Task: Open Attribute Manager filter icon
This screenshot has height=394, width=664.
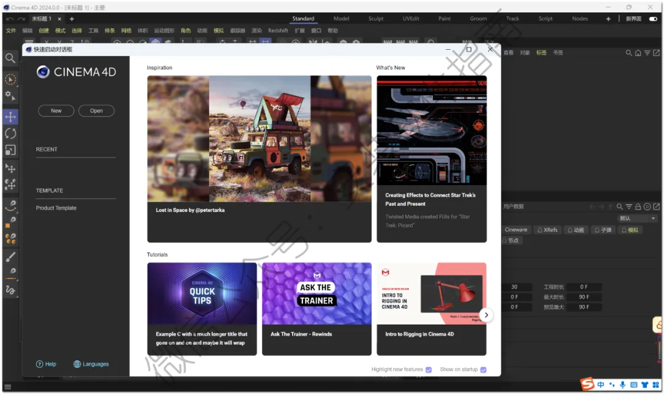Action: [x=629, y=207]
